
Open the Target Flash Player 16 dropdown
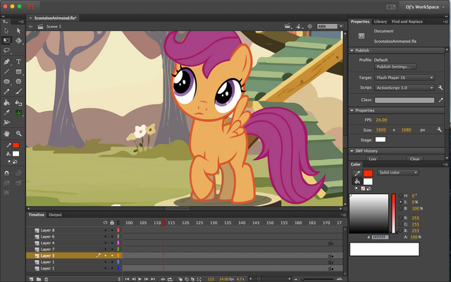click(404, 78)
